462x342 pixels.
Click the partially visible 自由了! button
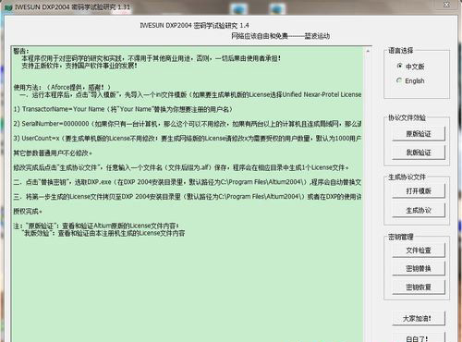coord(419,337)
